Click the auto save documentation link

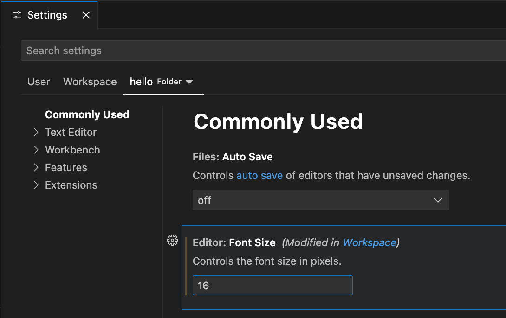[x=259, y=175]
